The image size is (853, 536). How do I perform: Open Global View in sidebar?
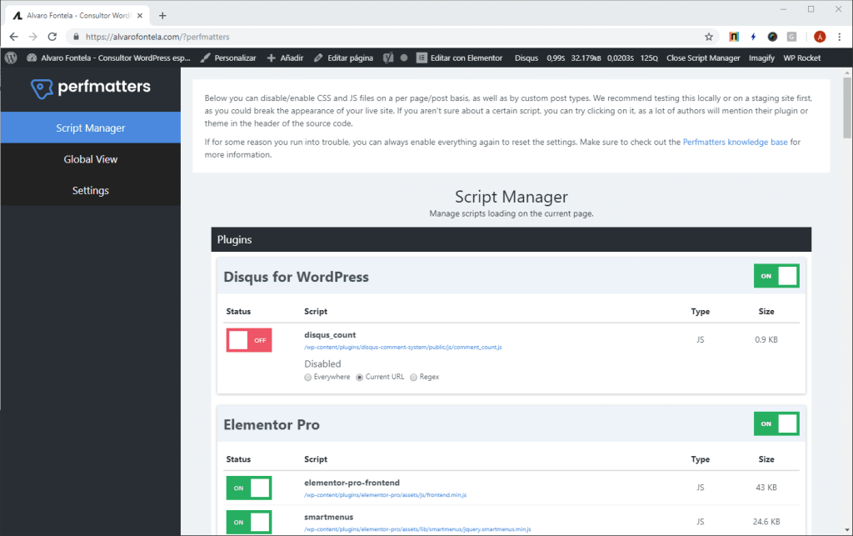pos(90,159)
